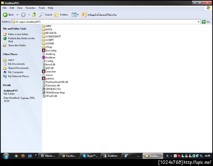Viewport: 213px width, 166px height.
Task: Collapse the Details panel
Action: click(x=37, y=85)
